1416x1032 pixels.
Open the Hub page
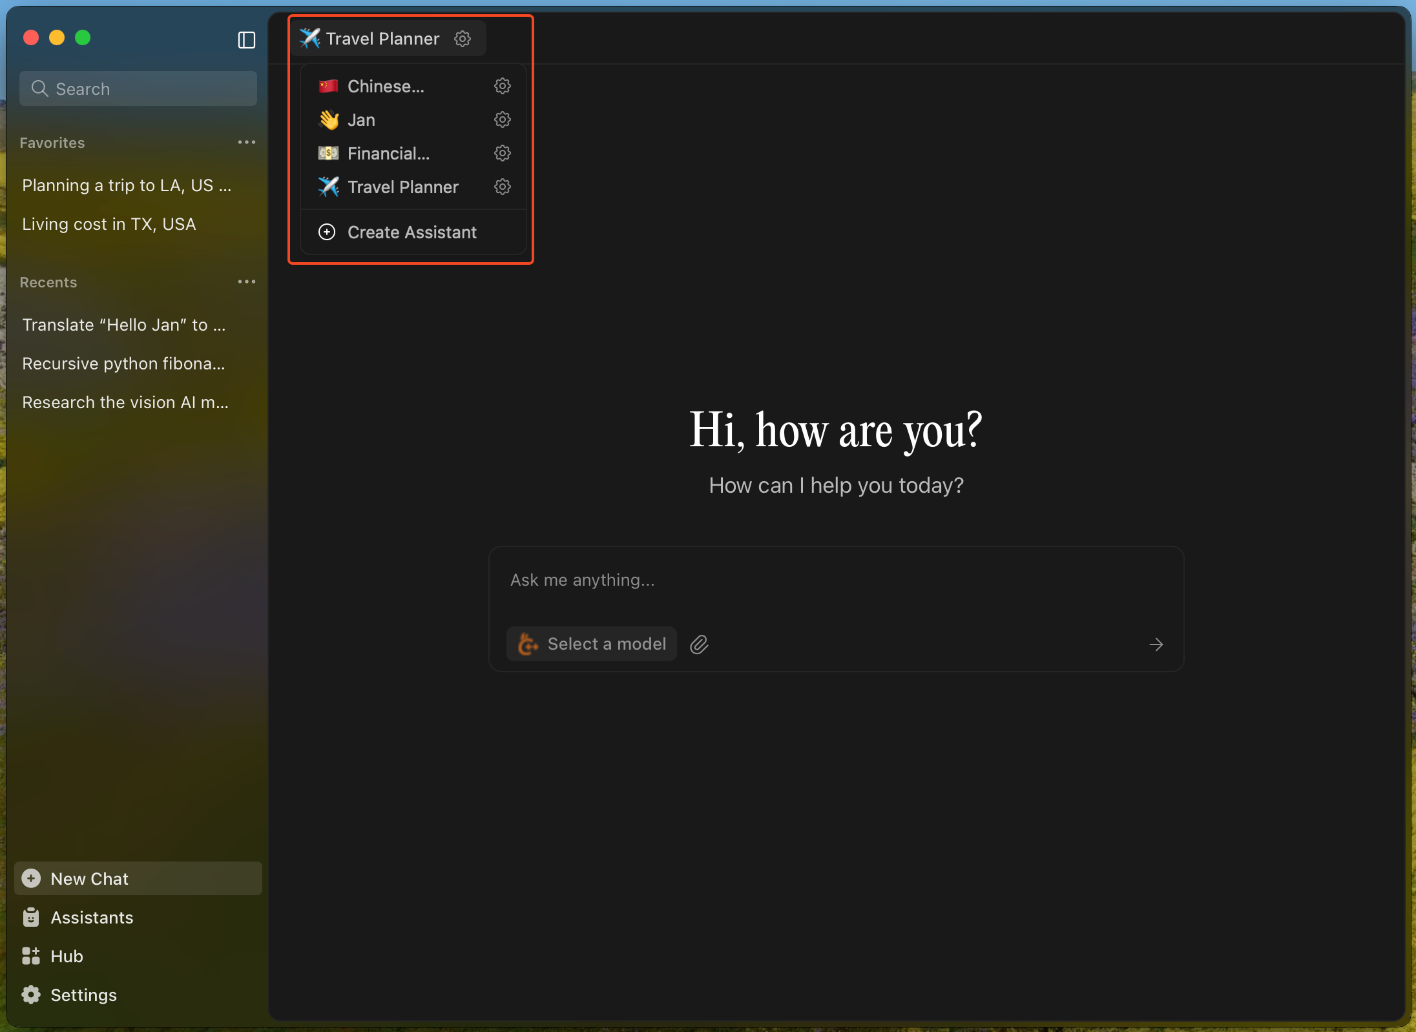tap(67, 956)
